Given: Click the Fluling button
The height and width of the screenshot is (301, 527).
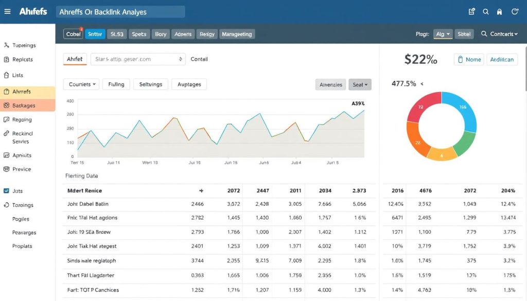Looking at the screenshot, I should [116, 84].
